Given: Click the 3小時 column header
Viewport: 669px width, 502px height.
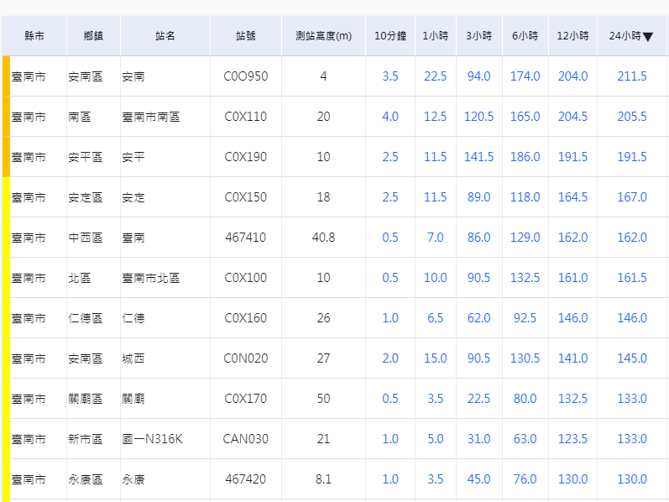Looking at the screenshot, I should coord(478,36).
